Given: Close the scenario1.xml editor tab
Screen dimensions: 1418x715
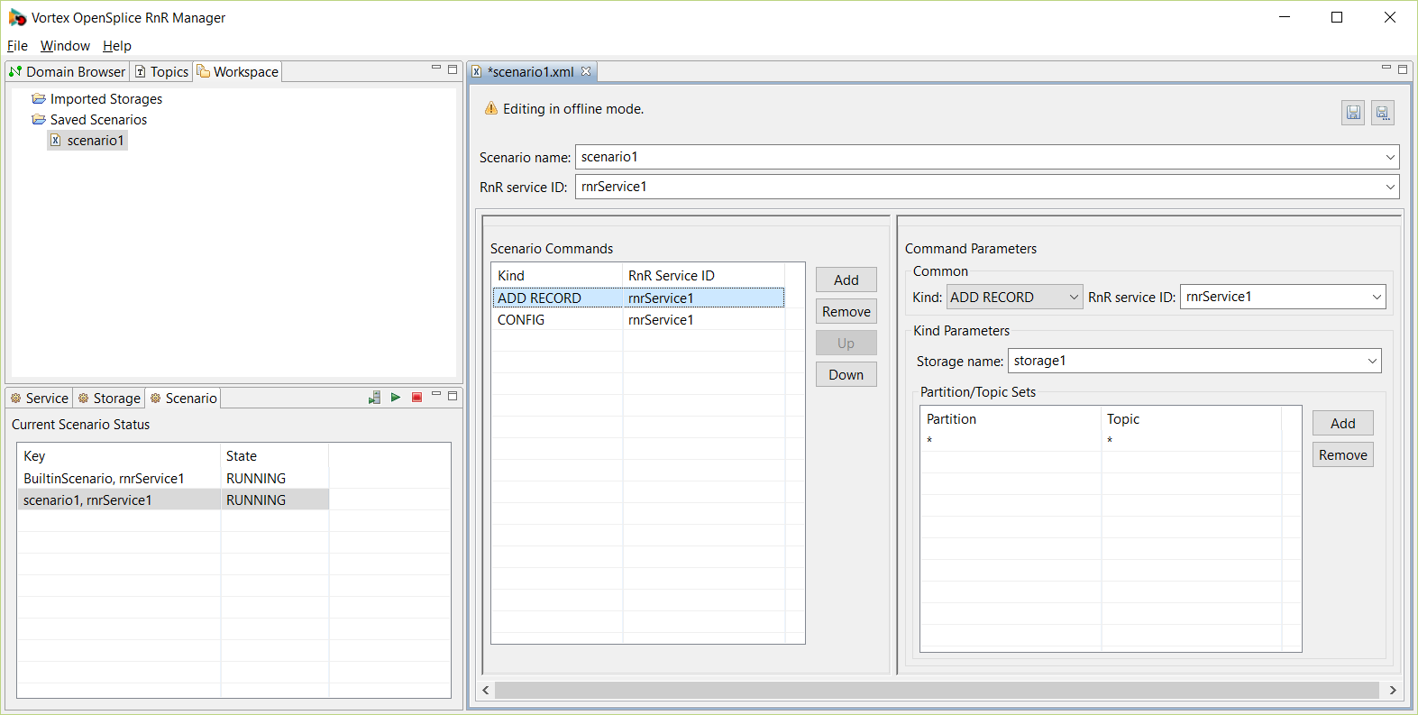Looking at the screenshot, I should (586, 71).
